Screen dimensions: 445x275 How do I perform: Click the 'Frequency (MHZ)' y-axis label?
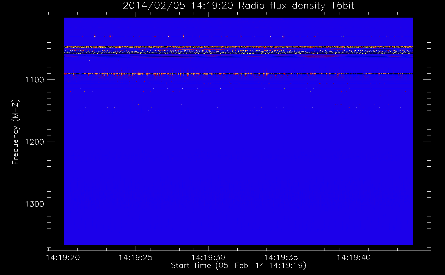coord(16,132)
